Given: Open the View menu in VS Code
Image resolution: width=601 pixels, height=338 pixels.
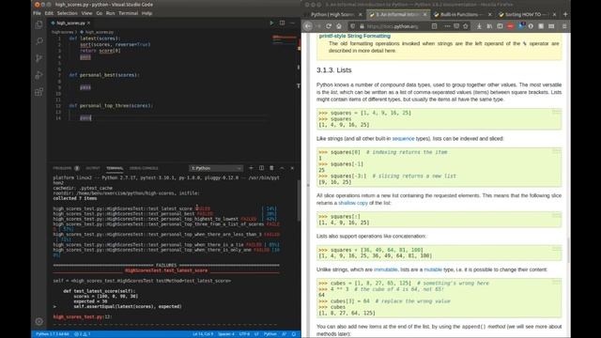Looking at the screenshot, I should 86,13.
